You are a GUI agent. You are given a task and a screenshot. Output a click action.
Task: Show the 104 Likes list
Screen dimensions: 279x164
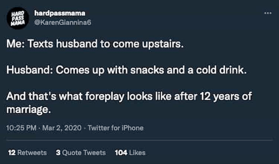click(130, 152)
